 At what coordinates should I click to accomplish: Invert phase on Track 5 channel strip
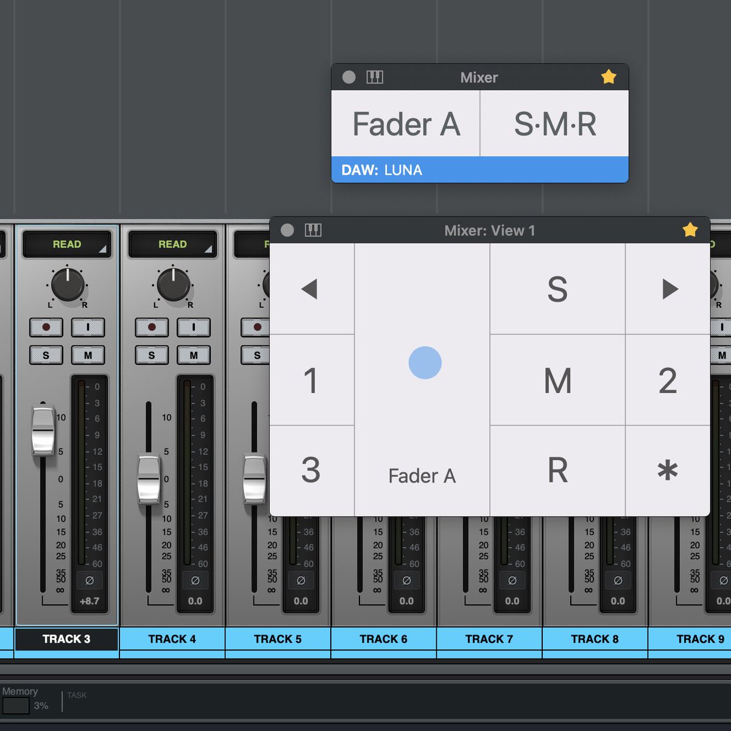pos(301,581)
